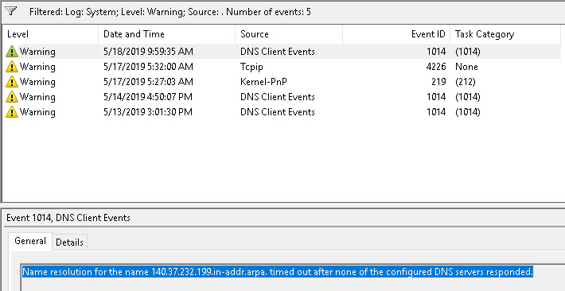Click DNS Client Events source on 5/18/2019 row
Screen dimensions: 565x291
tap(278, 52)
